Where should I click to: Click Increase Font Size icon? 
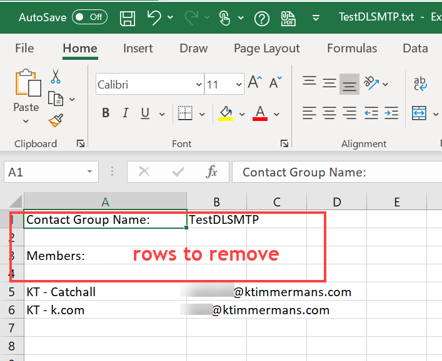[255, 82]
